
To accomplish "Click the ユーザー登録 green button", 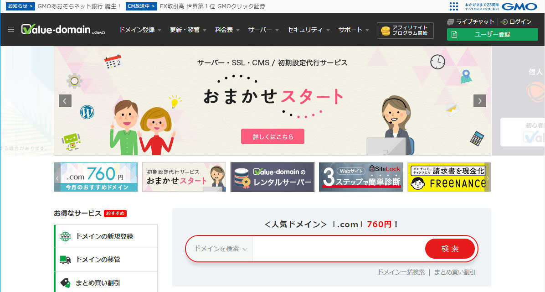I will [x=493, y=35].
